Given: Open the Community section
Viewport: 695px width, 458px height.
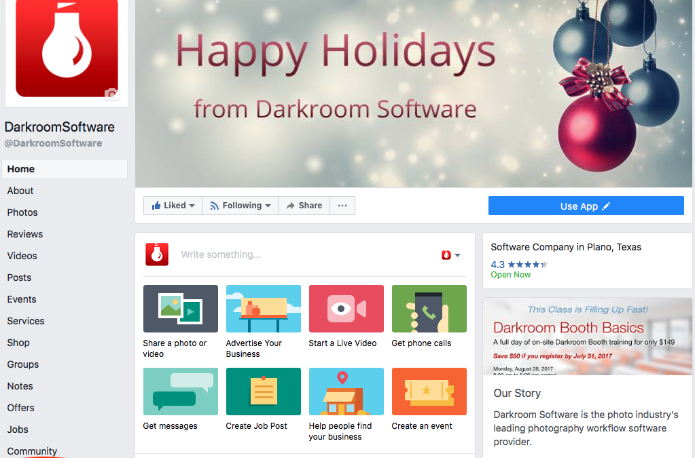Looking at the screenshot, I should pyautogui.click(x=32, y=451).
